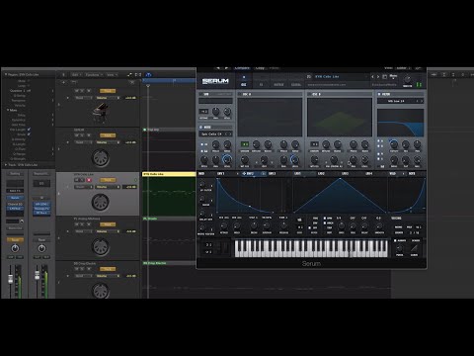Switch to the MATRIX tab in Serum

[278, 85]
